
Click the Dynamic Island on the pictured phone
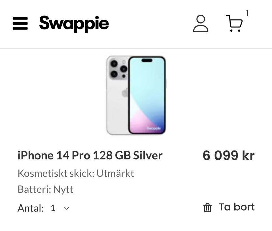147,60
